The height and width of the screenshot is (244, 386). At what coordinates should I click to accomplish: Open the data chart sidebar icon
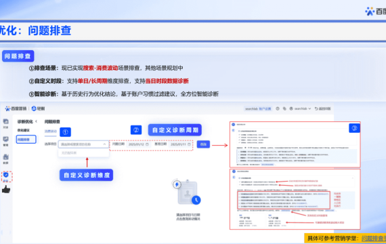(5, 157)
